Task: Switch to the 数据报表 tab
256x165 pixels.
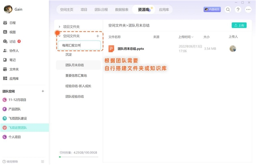Action: 122,10
